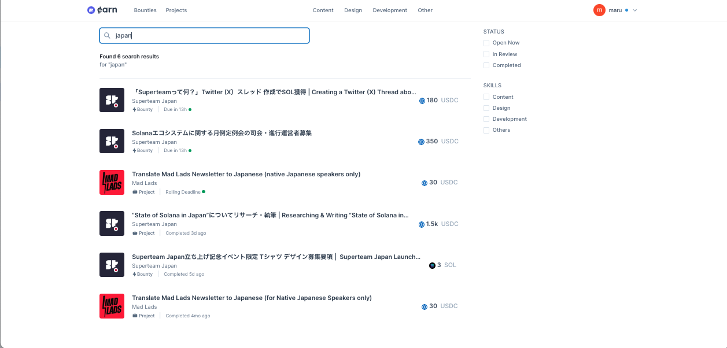
Task: Open the Solanaエコシステム月例定例会 listing title
Action: [x=222, y=133]
